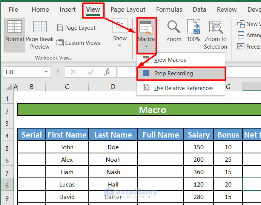Set zoom to 100%

coord(193,28)
